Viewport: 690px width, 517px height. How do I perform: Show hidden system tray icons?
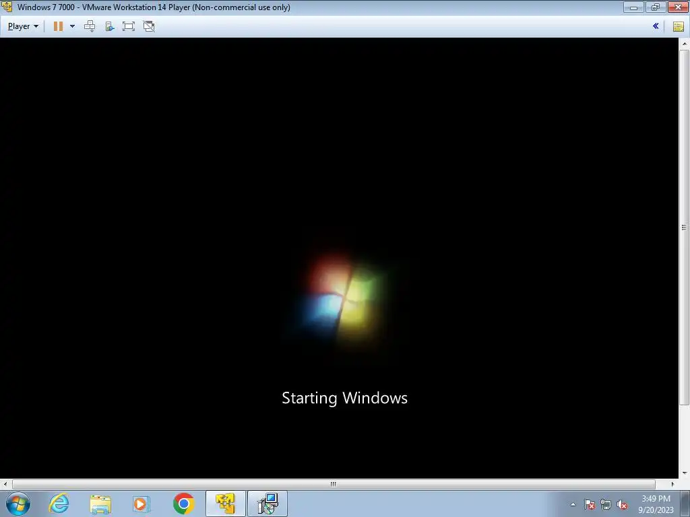pos(573,504)
